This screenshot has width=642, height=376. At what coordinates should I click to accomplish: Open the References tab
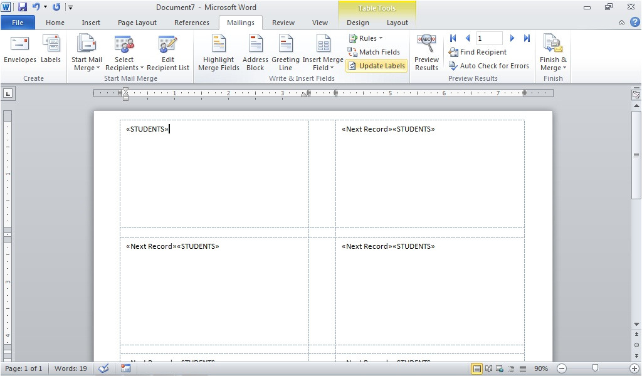(191, 22)
